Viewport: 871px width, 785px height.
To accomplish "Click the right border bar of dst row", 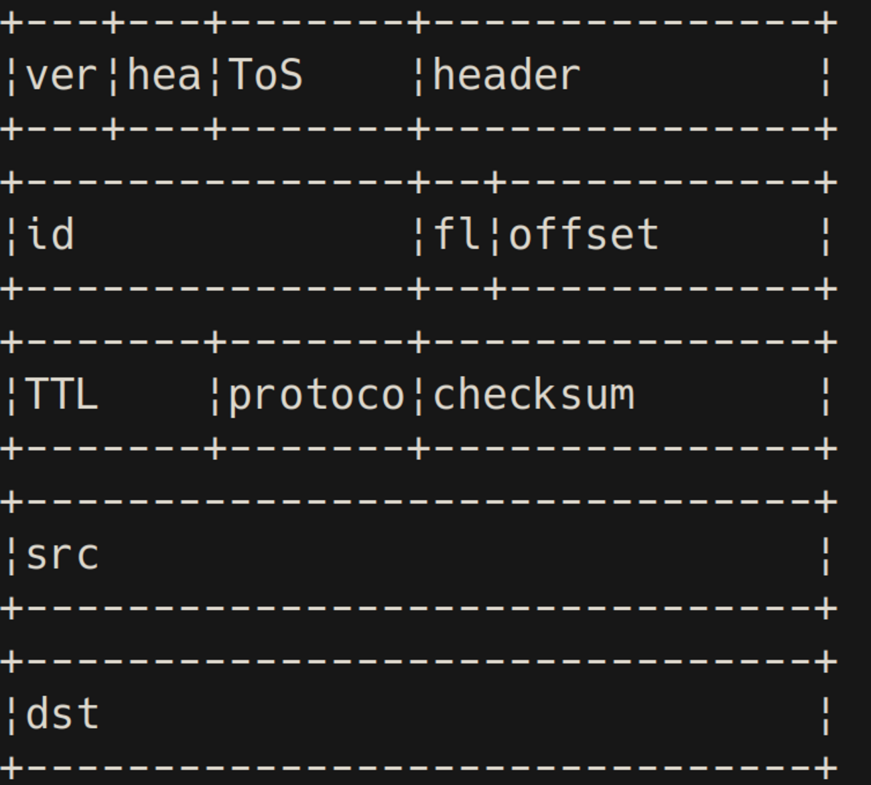I will tap(827, 715).
